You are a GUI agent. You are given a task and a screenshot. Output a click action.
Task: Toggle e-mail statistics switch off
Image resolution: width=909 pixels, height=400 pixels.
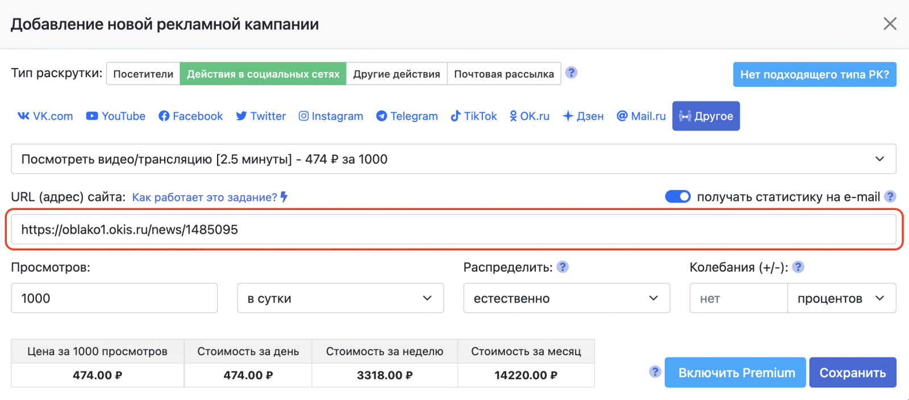click(677, 196)
